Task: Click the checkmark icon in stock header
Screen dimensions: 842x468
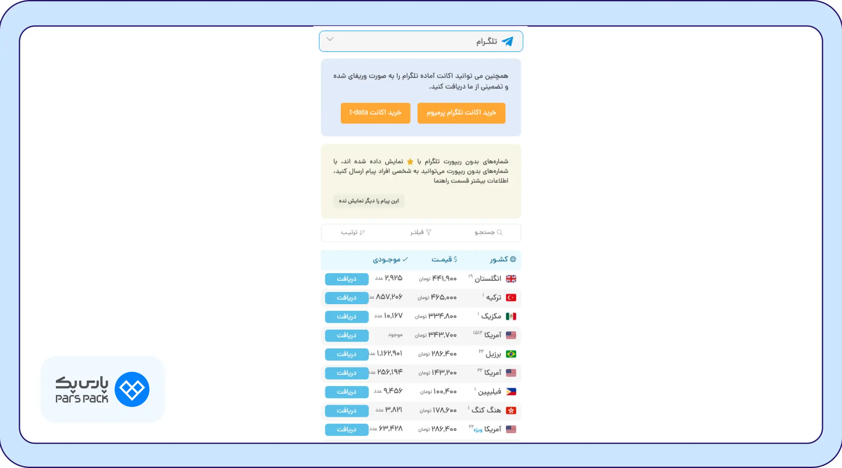Action: pos(405,259)
